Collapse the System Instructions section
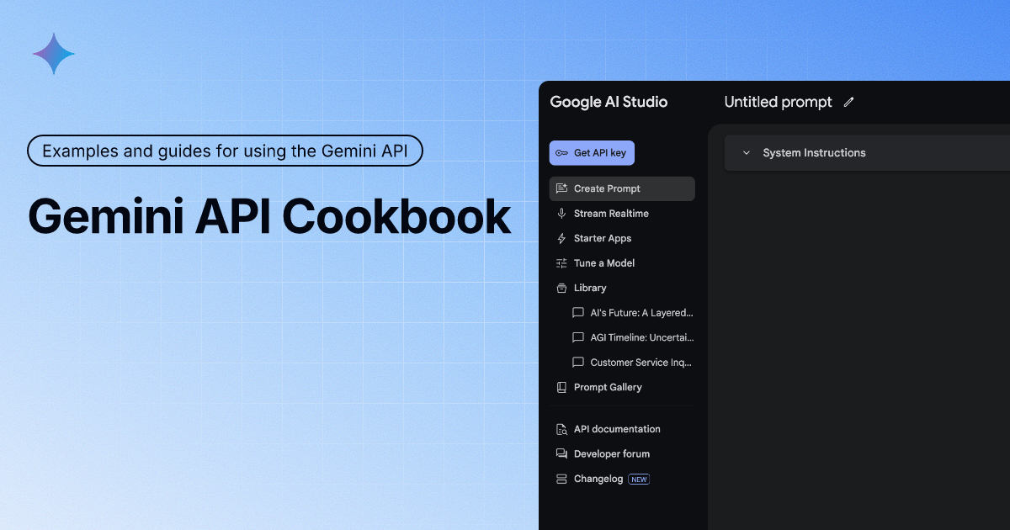 746,152
